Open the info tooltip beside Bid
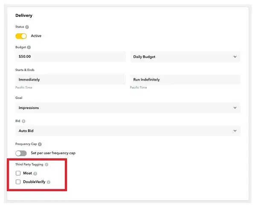 [23, 121]
